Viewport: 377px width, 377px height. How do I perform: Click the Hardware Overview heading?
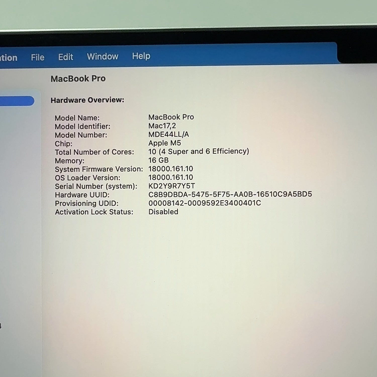tap(87, 100)
